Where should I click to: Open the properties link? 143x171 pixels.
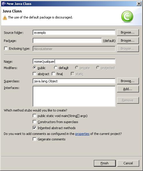click(x=82, y=134)
